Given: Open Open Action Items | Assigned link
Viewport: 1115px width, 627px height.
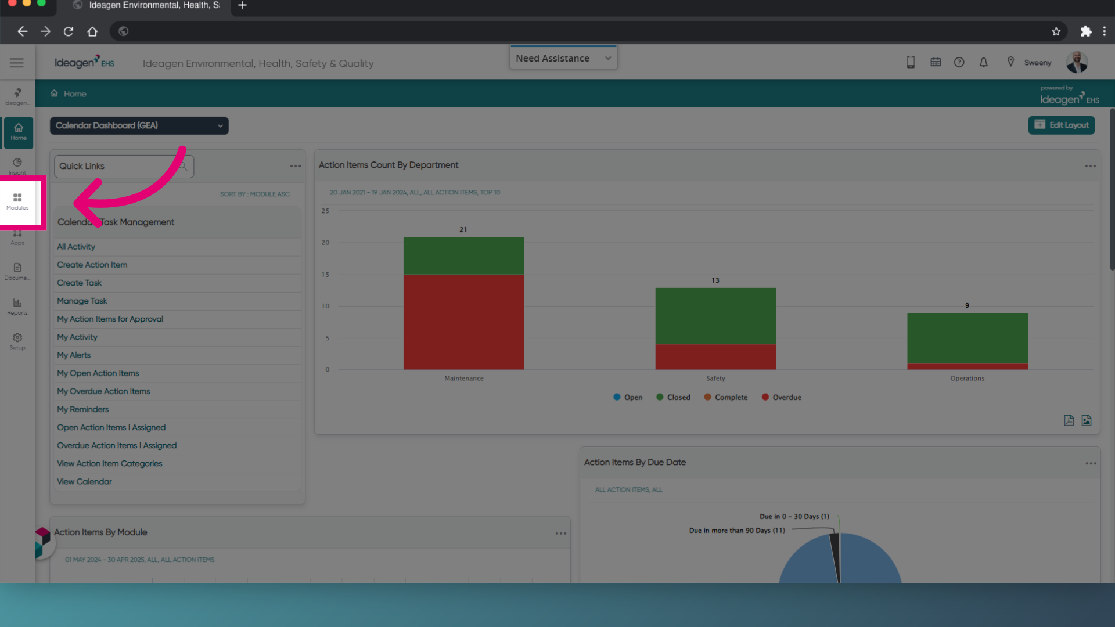Looking at the screenshot, I should (x=111, y=427).
